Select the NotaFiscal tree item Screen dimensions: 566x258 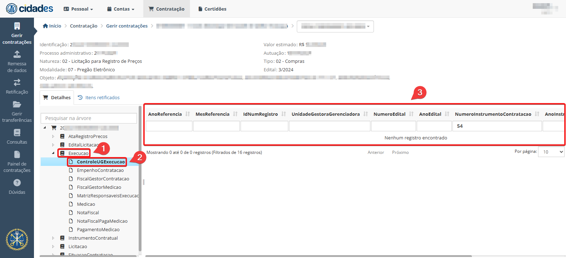88,212
